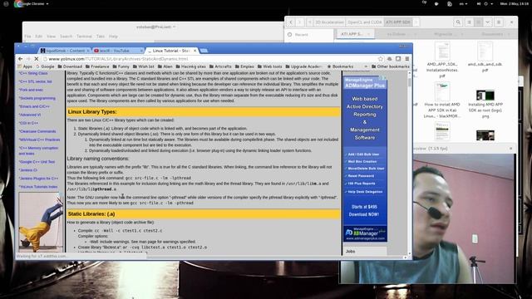Switch file manager to grid view
This screenshot has width=532, height=299.
[479, 22]
